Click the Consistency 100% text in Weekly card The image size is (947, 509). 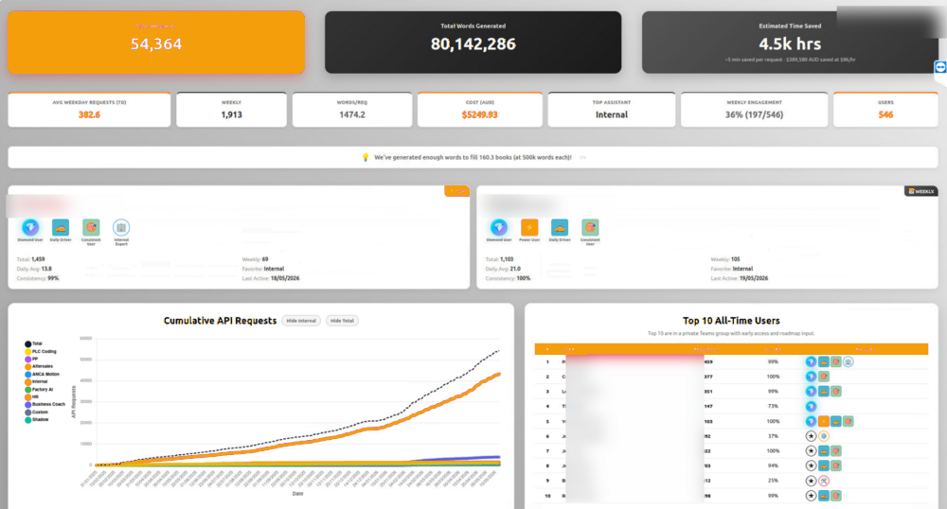[508, 278]
